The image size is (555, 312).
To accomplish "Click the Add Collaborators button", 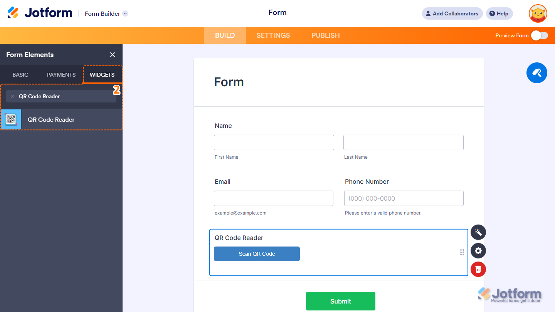I will (x=452, y=13).
